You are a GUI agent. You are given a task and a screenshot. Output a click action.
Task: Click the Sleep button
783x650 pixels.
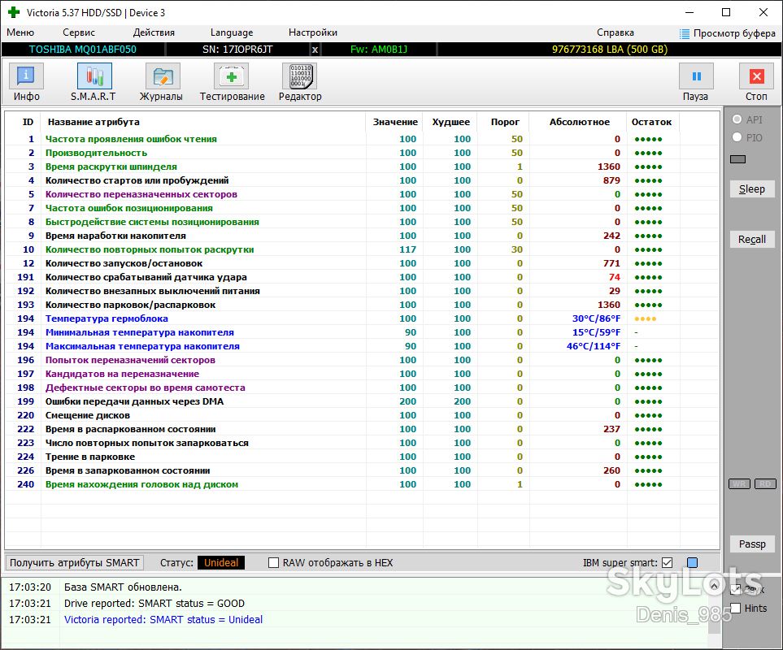(751, 189)
